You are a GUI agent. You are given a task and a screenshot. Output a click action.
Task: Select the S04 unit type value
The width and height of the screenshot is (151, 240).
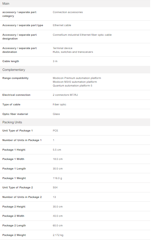(55, 187)
